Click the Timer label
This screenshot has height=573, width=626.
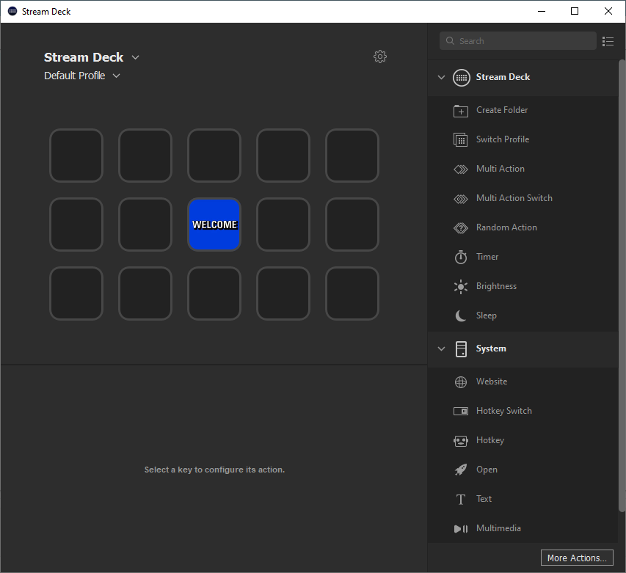(x=487, y=257)
